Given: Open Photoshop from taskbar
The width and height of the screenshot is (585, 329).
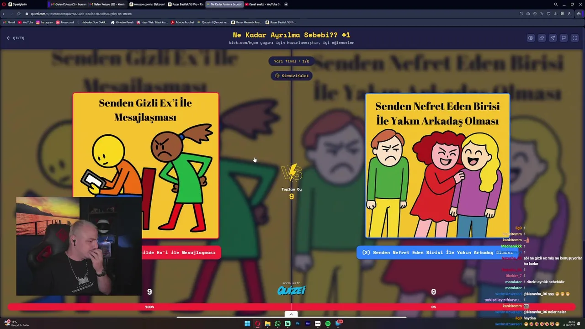Looking at the screenshot, I should [298, 324].
